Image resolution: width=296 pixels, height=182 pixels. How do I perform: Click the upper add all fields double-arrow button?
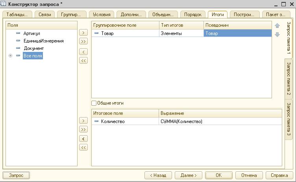83,41
